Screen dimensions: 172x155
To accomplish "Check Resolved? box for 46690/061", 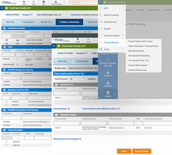I will tap(7, 142).
